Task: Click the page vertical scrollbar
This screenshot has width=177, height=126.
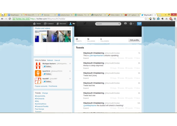Action: (176, 38)
